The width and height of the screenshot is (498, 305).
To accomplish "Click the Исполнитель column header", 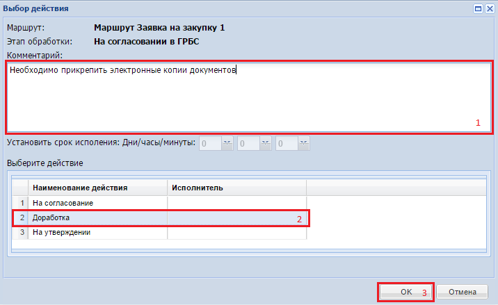I will [236, 188].
